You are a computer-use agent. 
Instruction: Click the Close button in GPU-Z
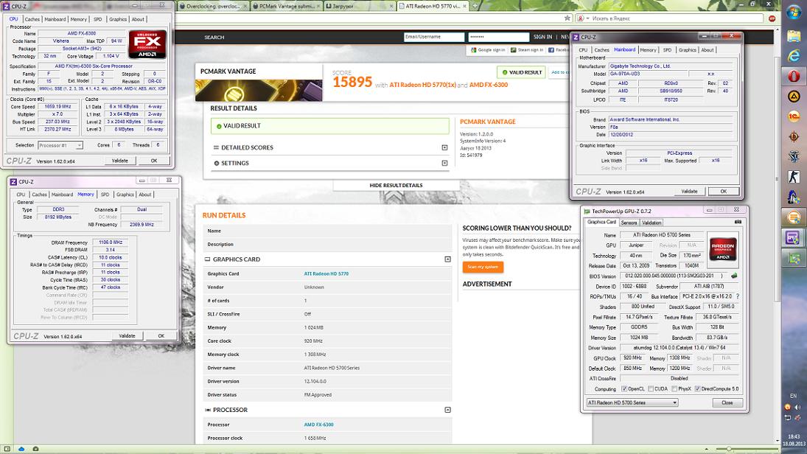pos(727,402)
